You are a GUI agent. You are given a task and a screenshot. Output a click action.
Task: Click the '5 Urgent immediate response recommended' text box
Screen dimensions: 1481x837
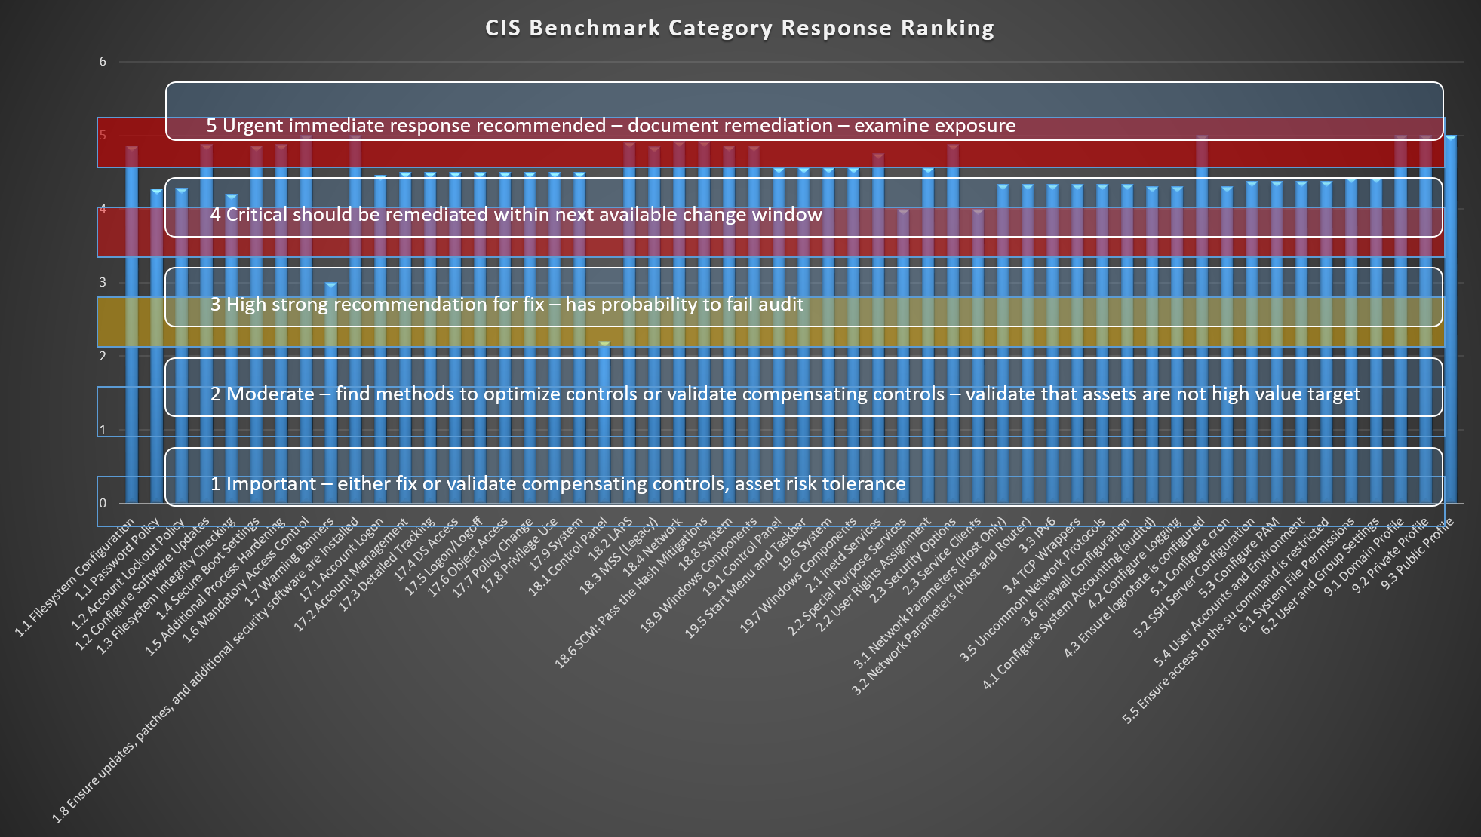pos(804,111)
